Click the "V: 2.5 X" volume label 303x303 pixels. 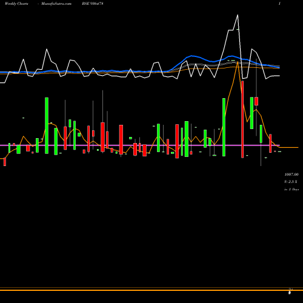291,182
